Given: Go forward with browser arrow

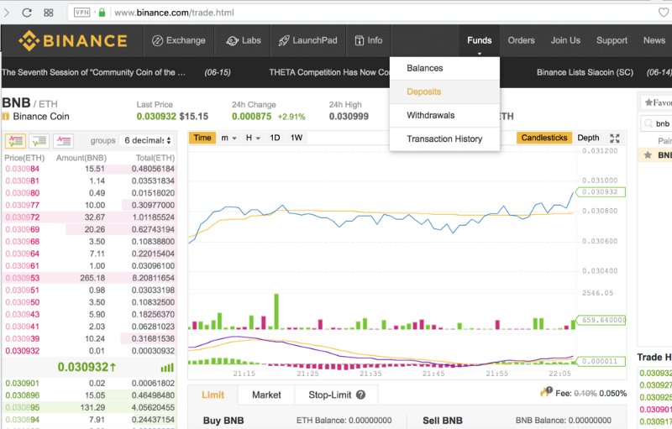Looking at the screenshot, I should 7,13.
